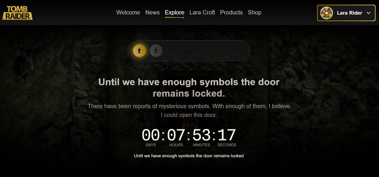Select the gold unlocked keyhole symbol
This screenshot has width=379, height=177.
(x=139, y=51)
